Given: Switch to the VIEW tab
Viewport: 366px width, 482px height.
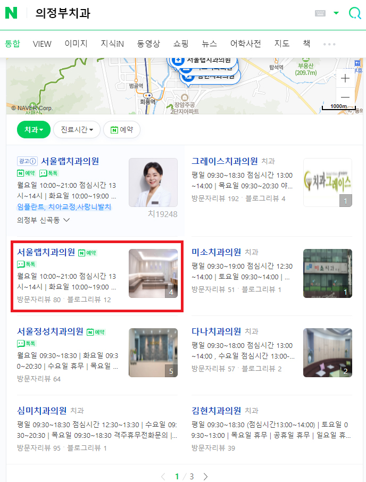Looking at the screenshot, I should pos(42,44).
